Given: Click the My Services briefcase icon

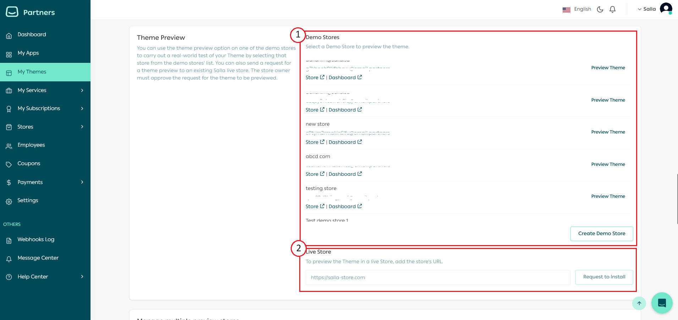Looking at the screenshot, I should pyautogui.click(x=9, y=91).
